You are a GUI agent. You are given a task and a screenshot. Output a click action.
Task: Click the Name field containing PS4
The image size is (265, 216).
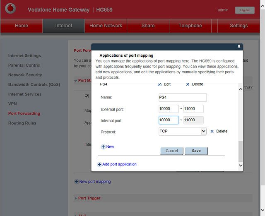[x=183, y=97]
